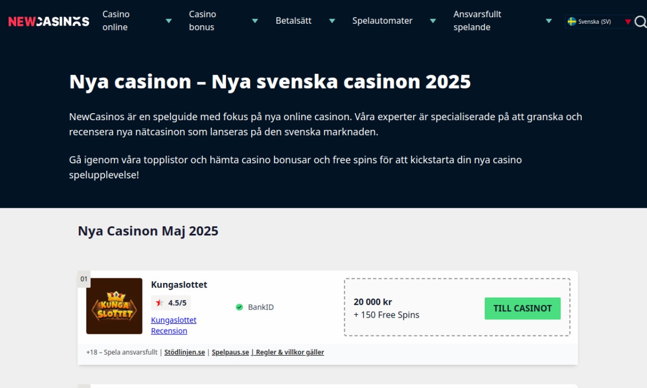Expand the Ansvarsfullt spelande dropdown arrow
Viewport: 647px width, 388px height.
pos(549,21)
